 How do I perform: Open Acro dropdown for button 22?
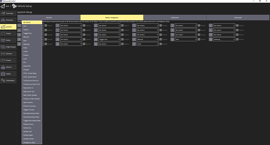coord(186,39)
